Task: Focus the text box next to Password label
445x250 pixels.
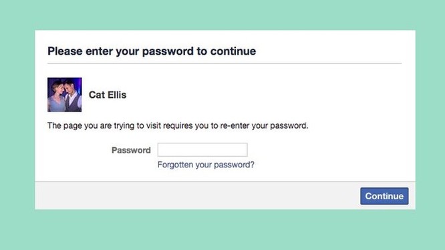Action: [x=202, y=150]
